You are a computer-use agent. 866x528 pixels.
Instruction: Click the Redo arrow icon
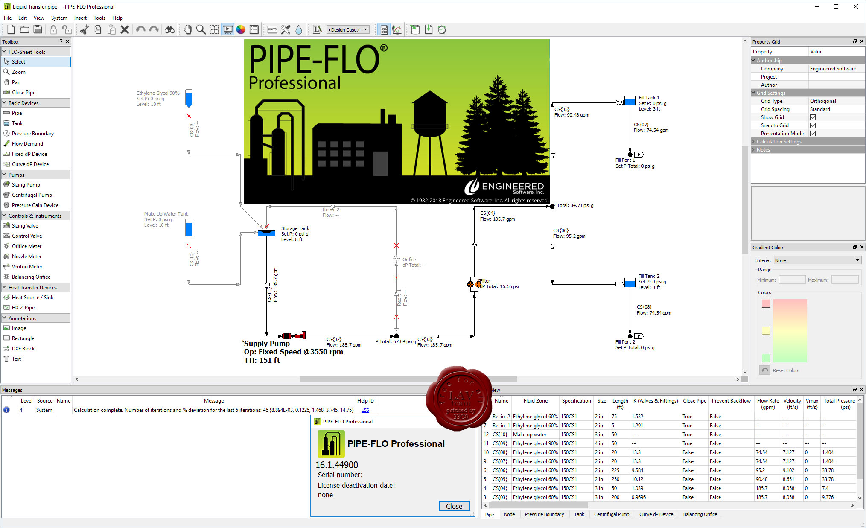pos(154,29)
